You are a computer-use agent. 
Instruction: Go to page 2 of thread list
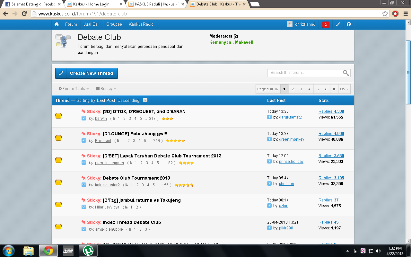293,89
